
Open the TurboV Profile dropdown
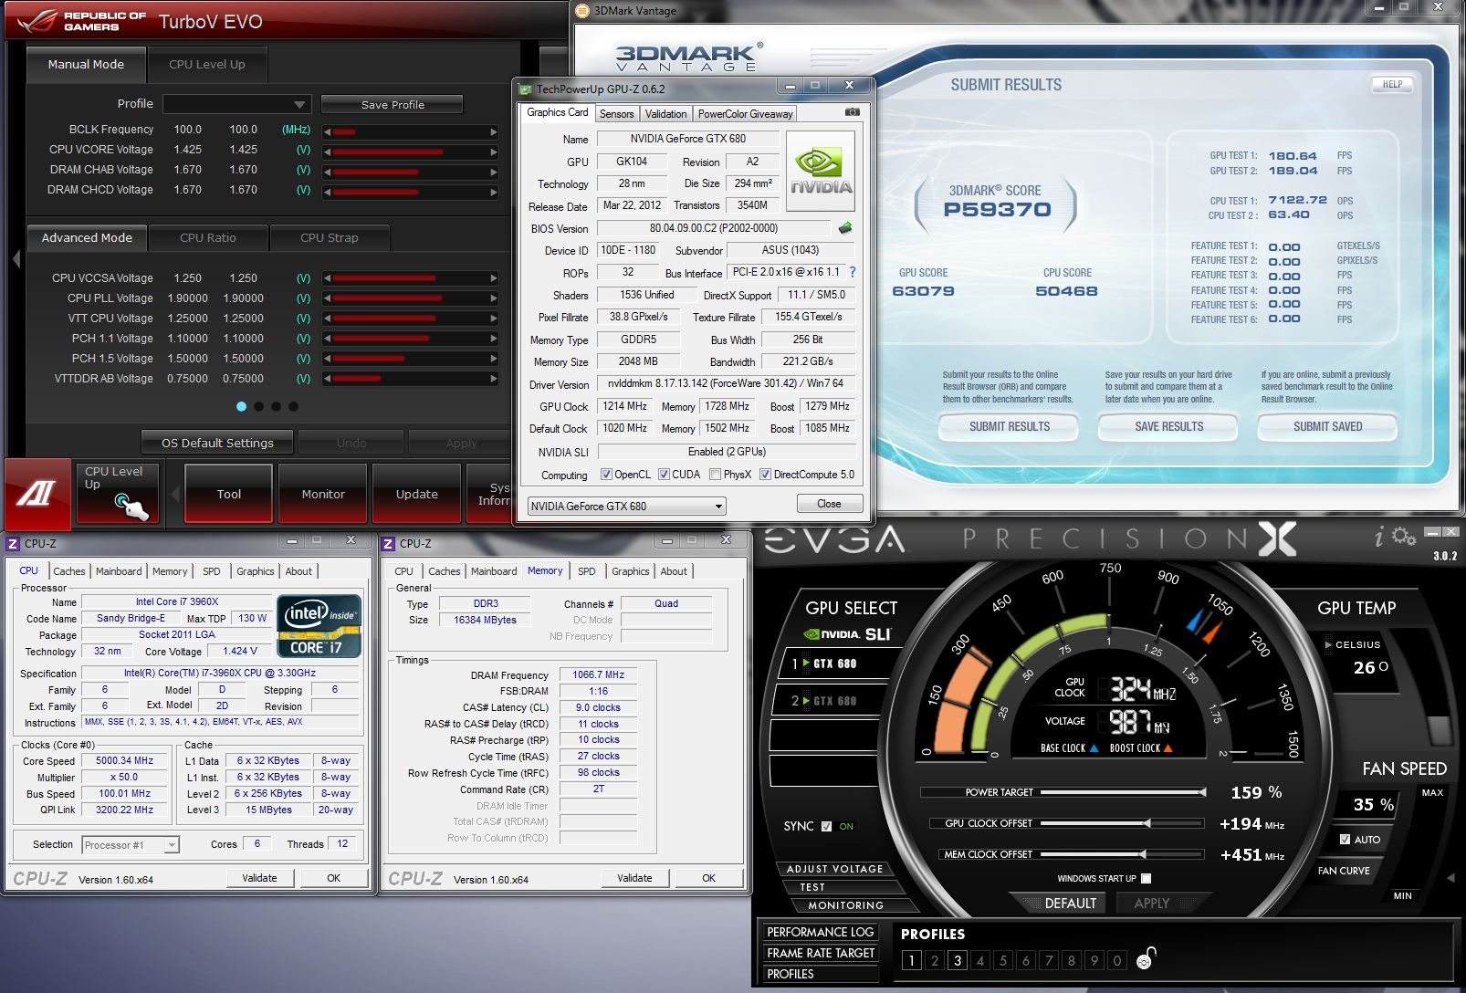pos(237,104)
